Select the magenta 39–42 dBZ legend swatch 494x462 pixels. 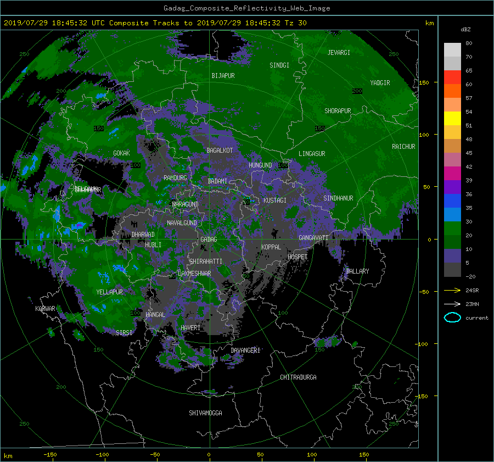coord(452,174)
